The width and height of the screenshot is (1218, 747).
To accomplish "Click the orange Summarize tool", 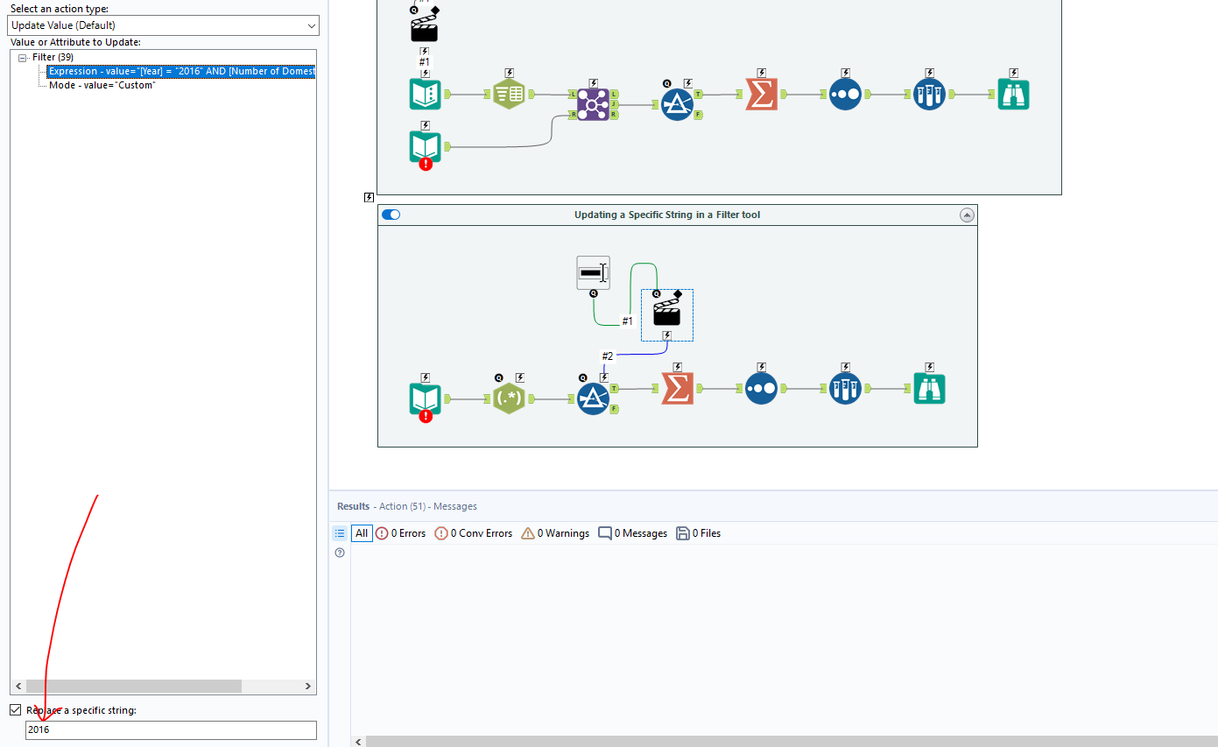I will 761,94.
